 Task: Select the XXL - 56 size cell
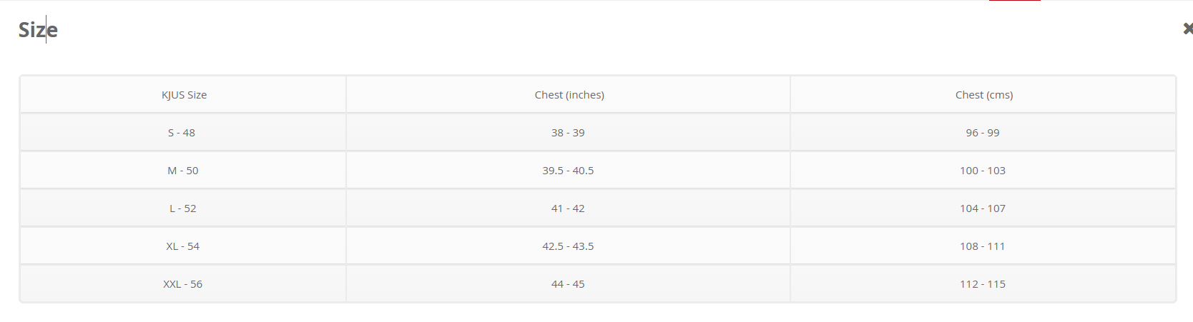183,284
